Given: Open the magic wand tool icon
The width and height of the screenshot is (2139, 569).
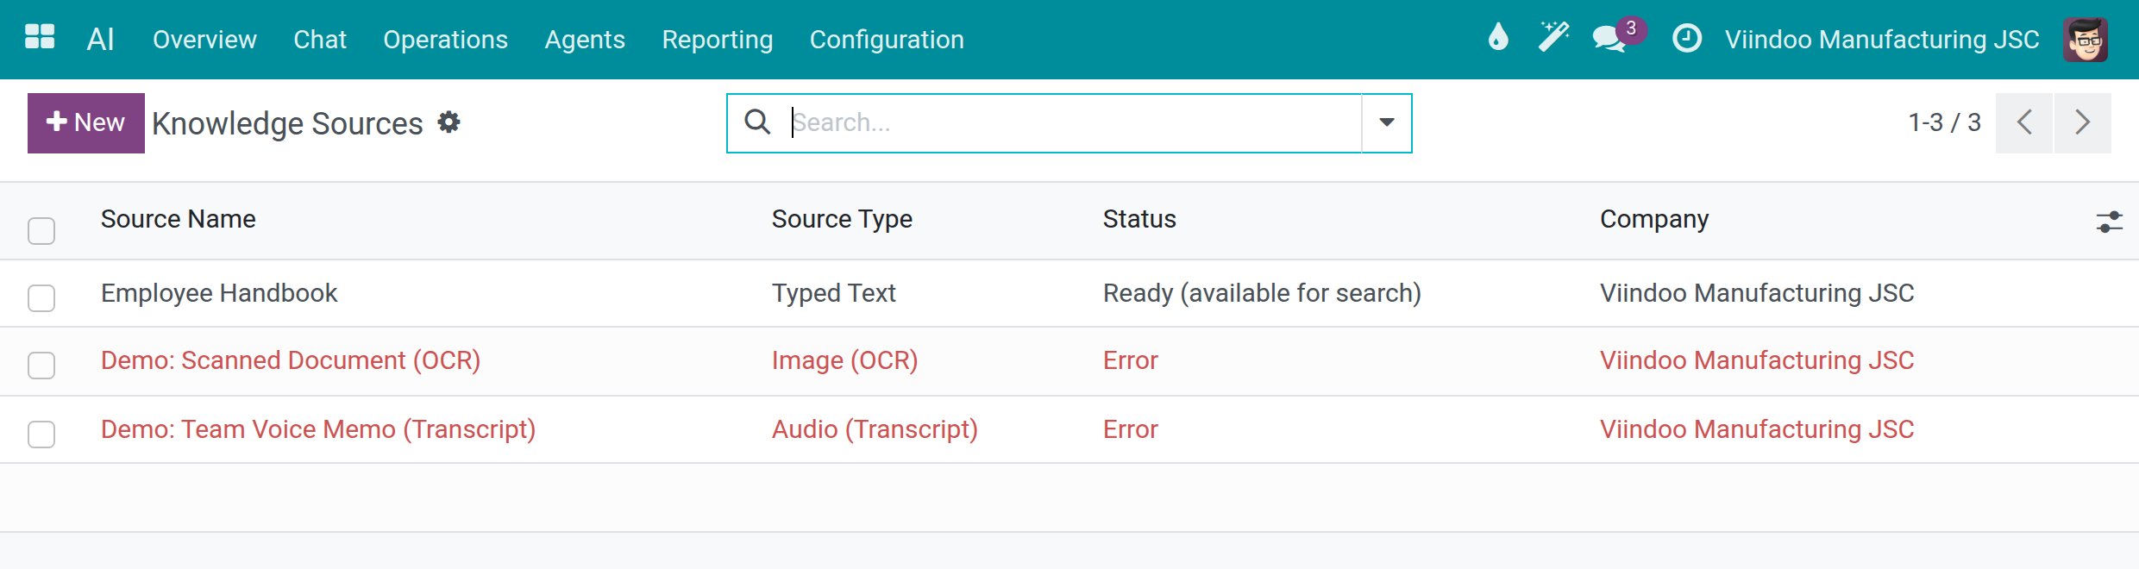Looking at the screenshot, I should tap(1553, 37).
